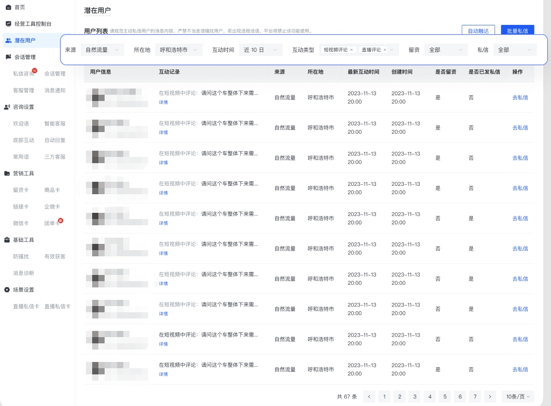
Task: Open 有效获客 basic tool
Action: pos(55,256)
